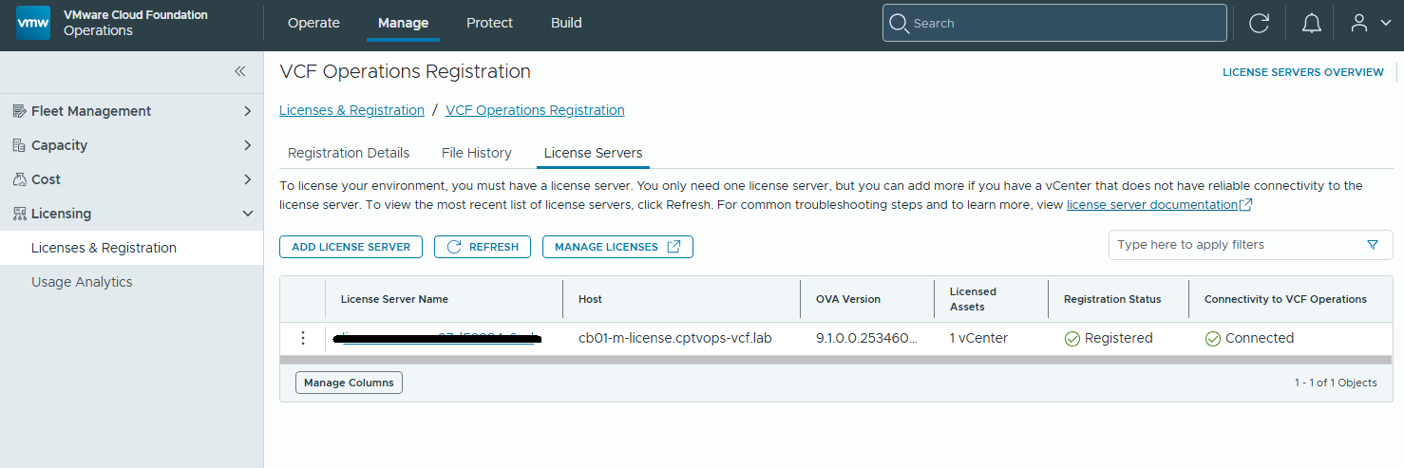Image resolution: width=1404 pixels, height=468 pixels.
Task: Go to Licenses & Registration breadcrumb
Action: (351, 110)
